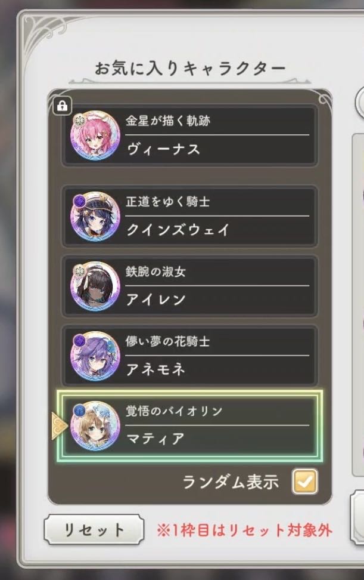This screenshot has height=580, width=364.
Task: Click the 金星が描く軌跡 title text
Action: pos(168,121)
